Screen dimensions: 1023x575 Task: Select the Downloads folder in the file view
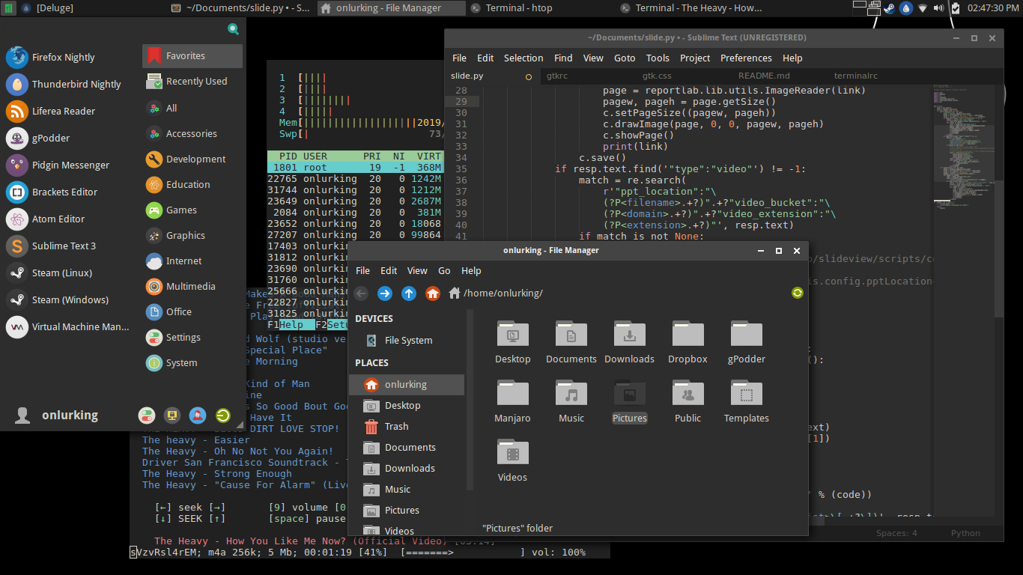[x=629, y=342]
